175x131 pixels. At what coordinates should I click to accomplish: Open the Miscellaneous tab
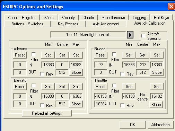[113, 18]
